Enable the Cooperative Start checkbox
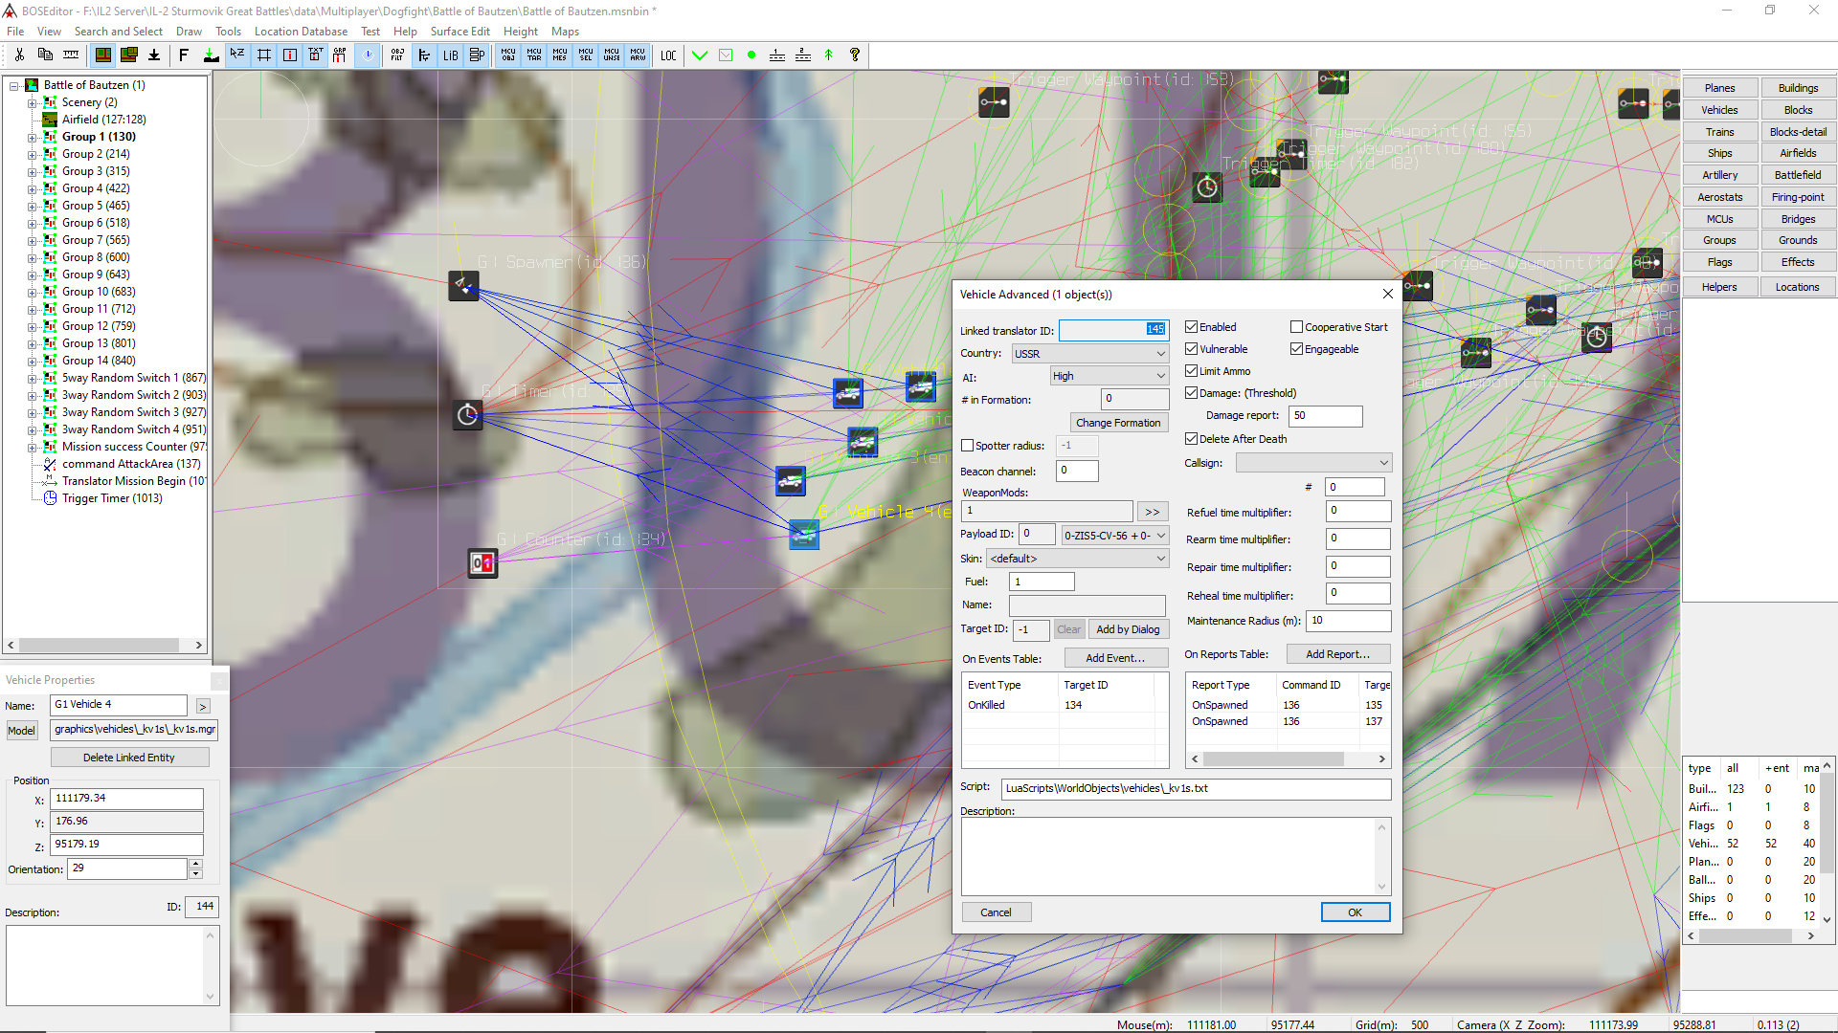The height and width of the screenshot is (1033, 1838). click(x=1296, y=327)
